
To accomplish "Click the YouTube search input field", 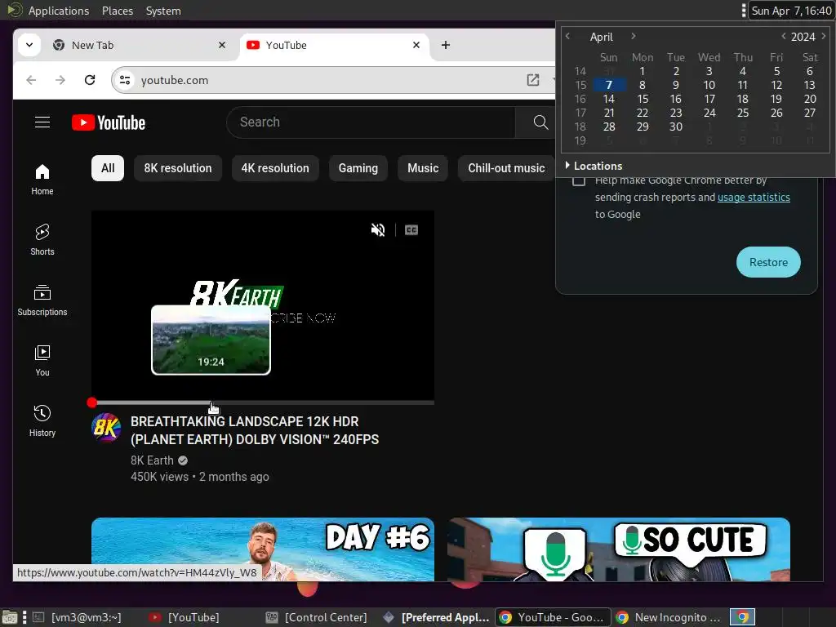I will [371, 122].
